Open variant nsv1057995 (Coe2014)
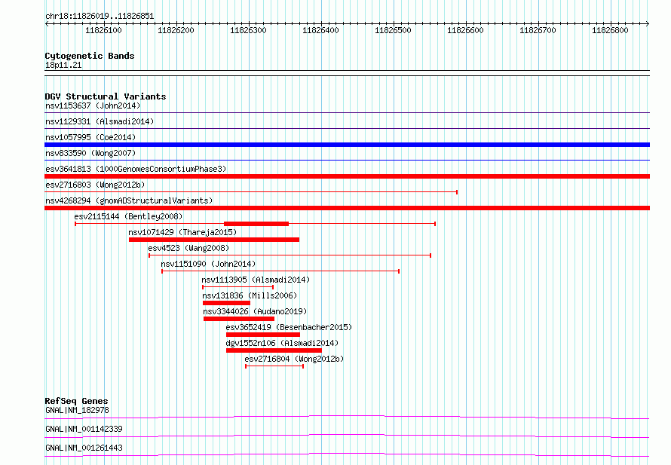This screenshot has width=671, height=465. (x=90, y=137)
